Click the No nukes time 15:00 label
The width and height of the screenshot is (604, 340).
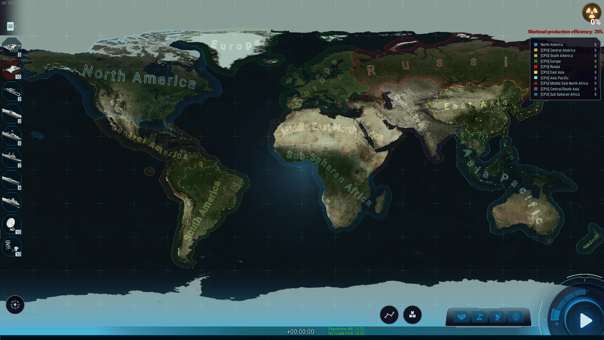pos(346,333)
